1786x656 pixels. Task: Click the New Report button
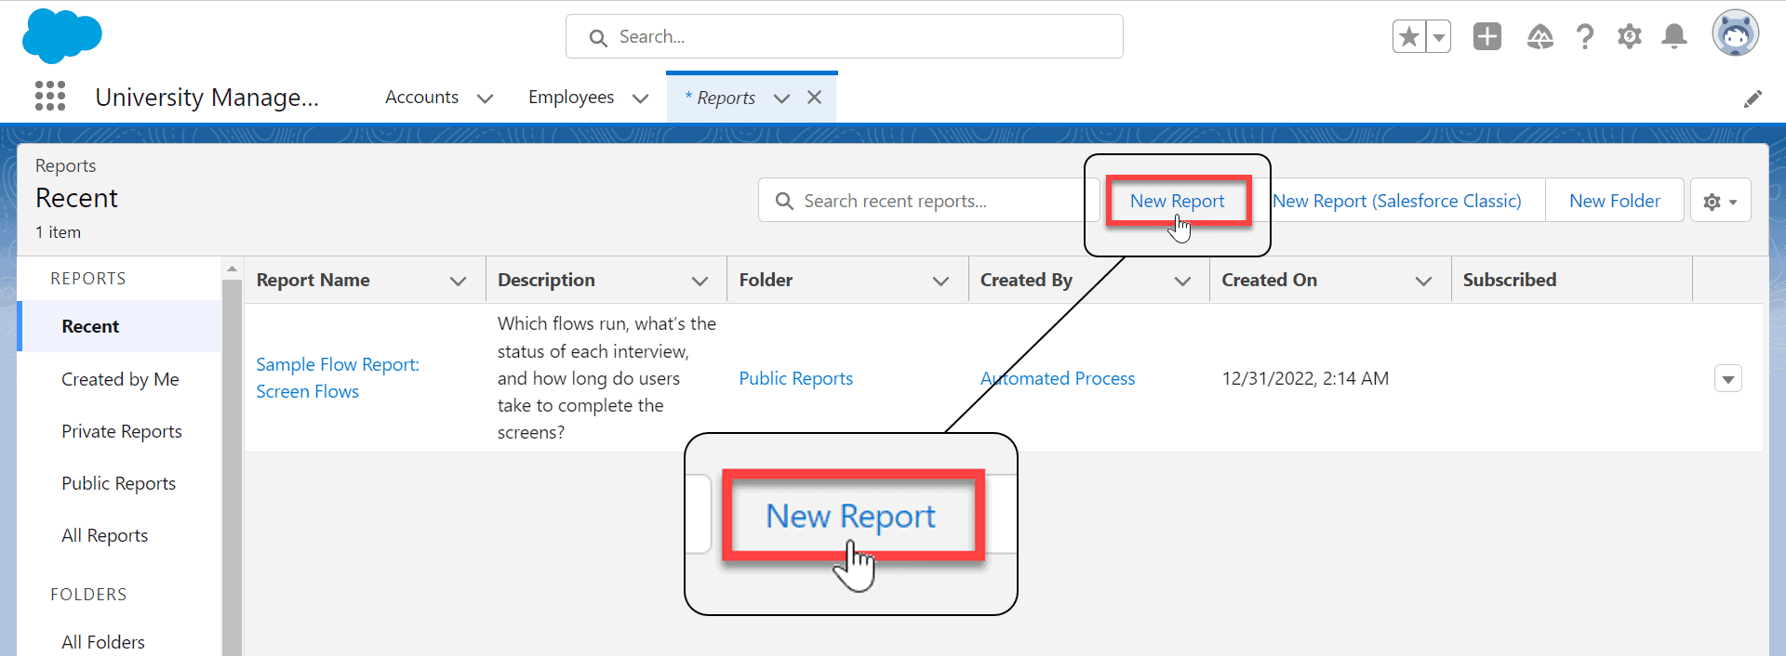tap(1177, 201)
